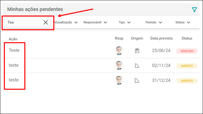Viewport: 203px width, 114px height.
Task: Click the VENCIDO status badge
Action: [187, 51]
